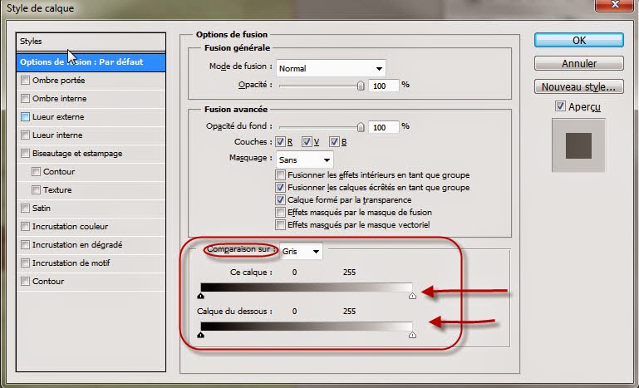The height and width of the screenshot is (388, 639).
Task: Check Effets masqués par le masque de fusion
Action: pos(280,213)
